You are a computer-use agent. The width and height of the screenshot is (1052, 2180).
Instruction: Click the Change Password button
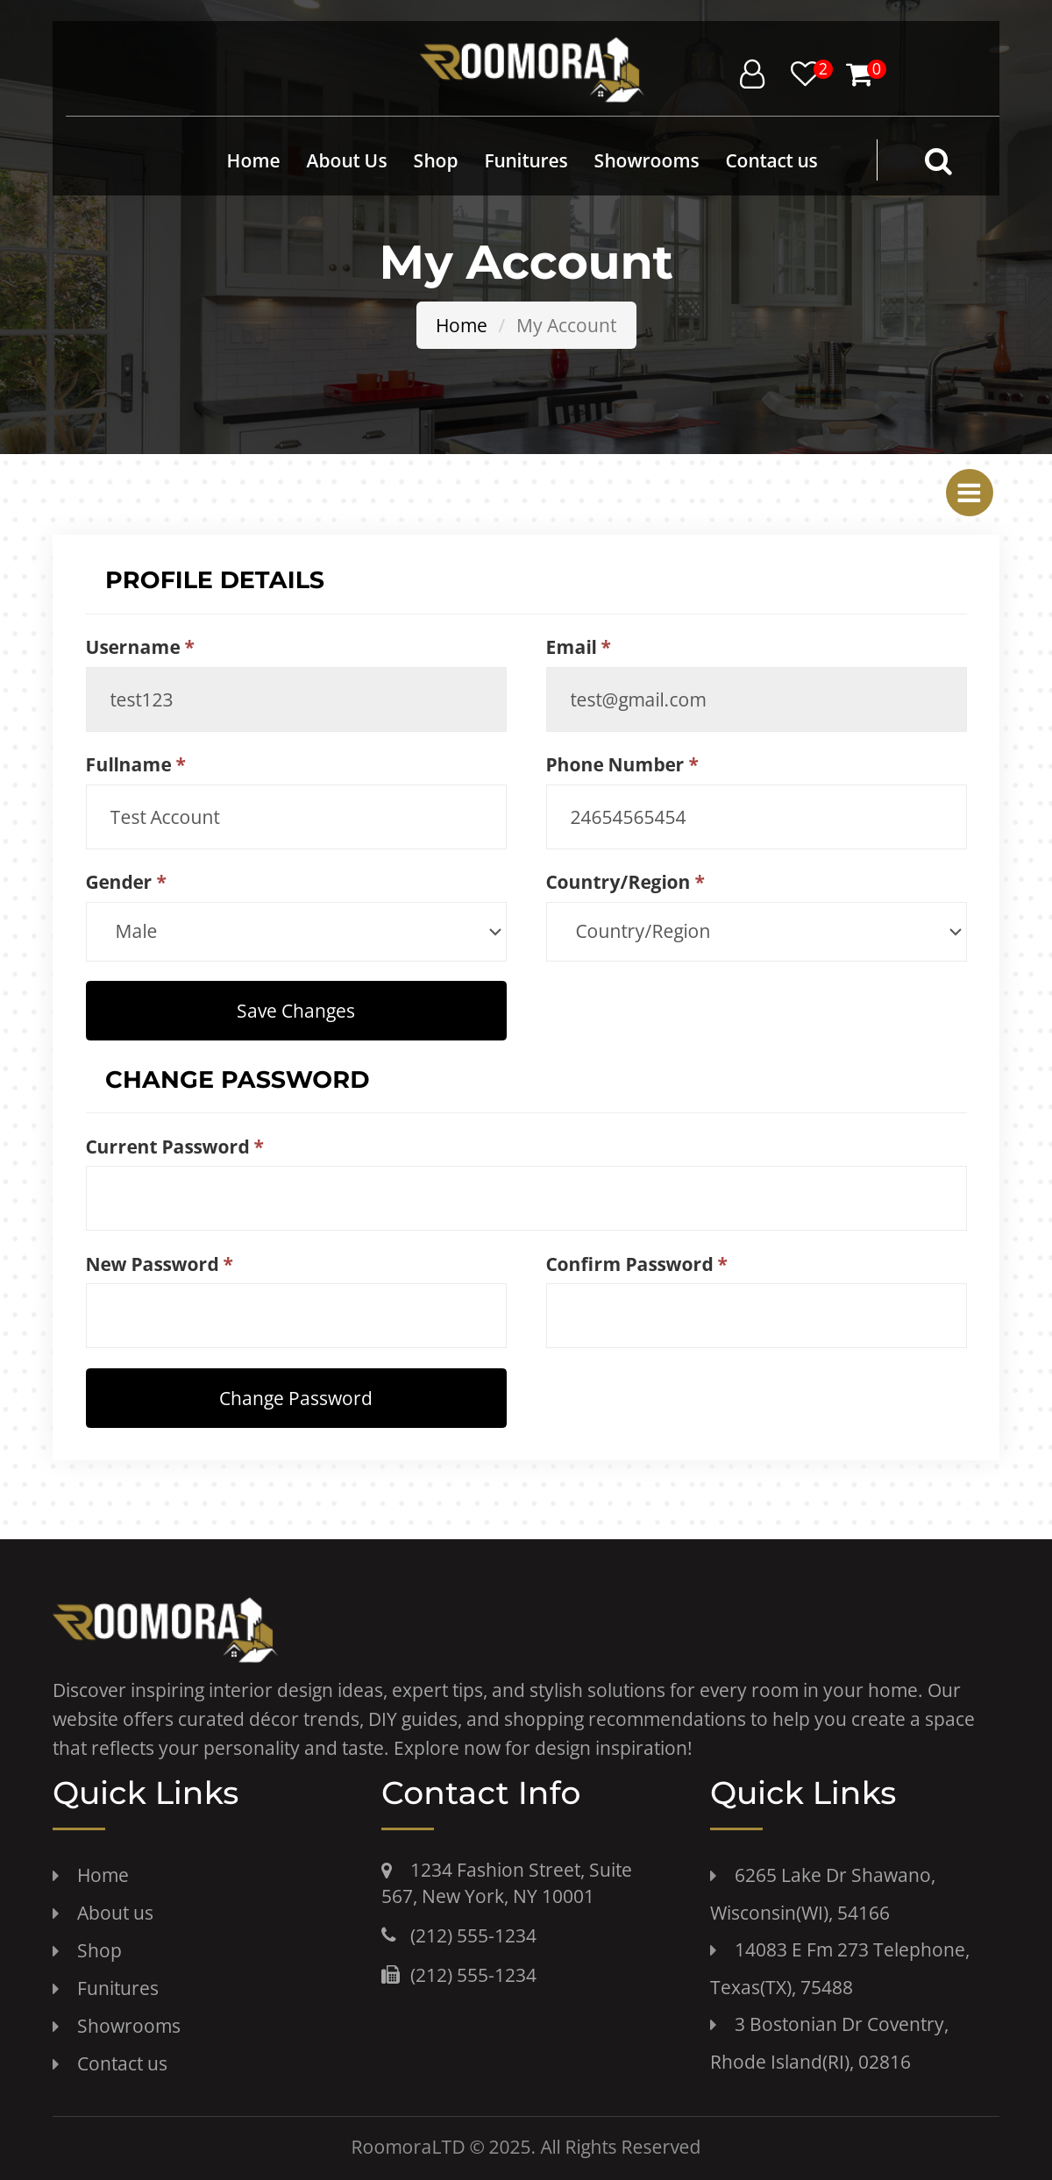pyautogui.click(x=296, y=1398)
